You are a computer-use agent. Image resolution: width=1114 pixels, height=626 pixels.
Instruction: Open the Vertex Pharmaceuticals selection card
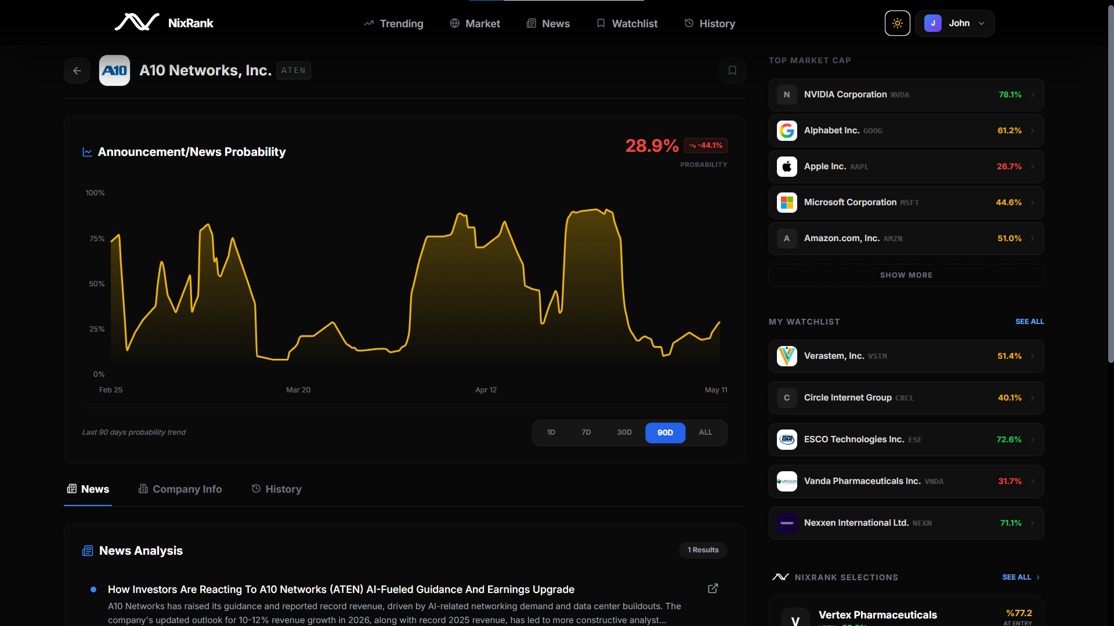coord(906,612)
